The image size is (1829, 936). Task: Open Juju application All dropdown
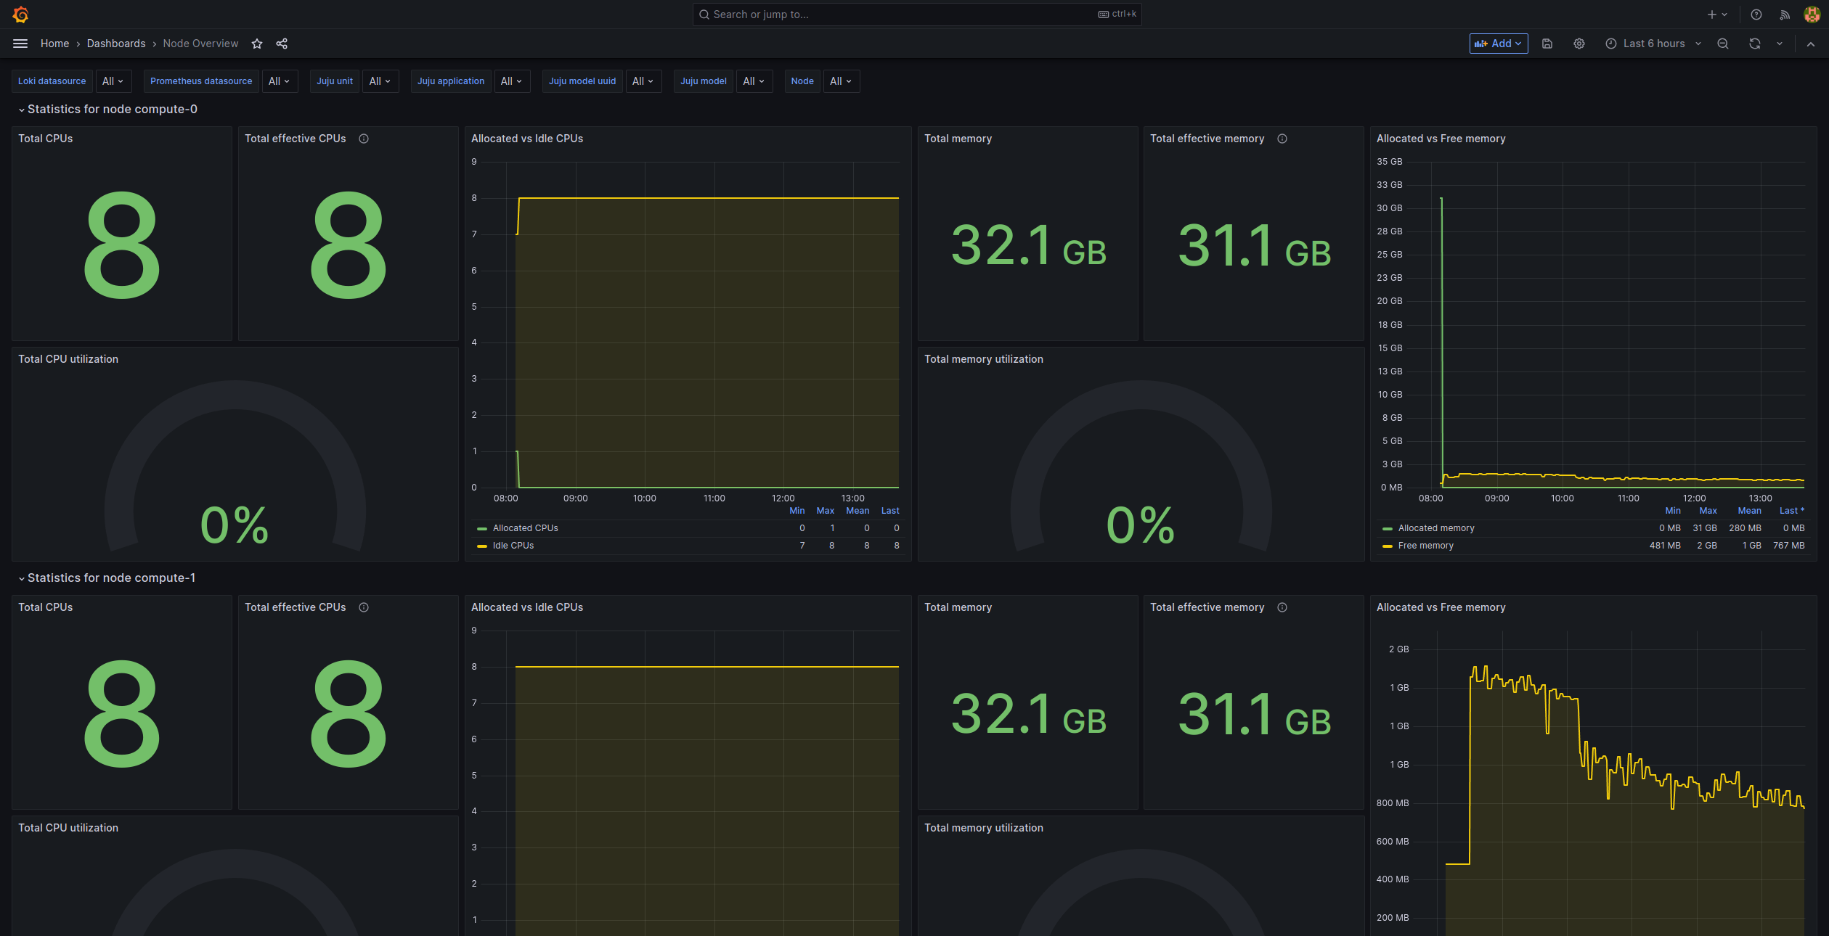[512, 81]
